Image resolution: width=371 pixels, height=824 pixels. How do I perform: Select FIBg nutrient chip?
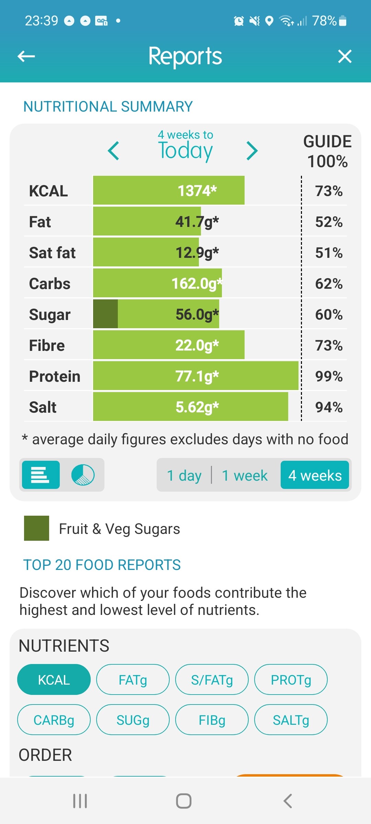pyautogui.click(x=212, y=720)
